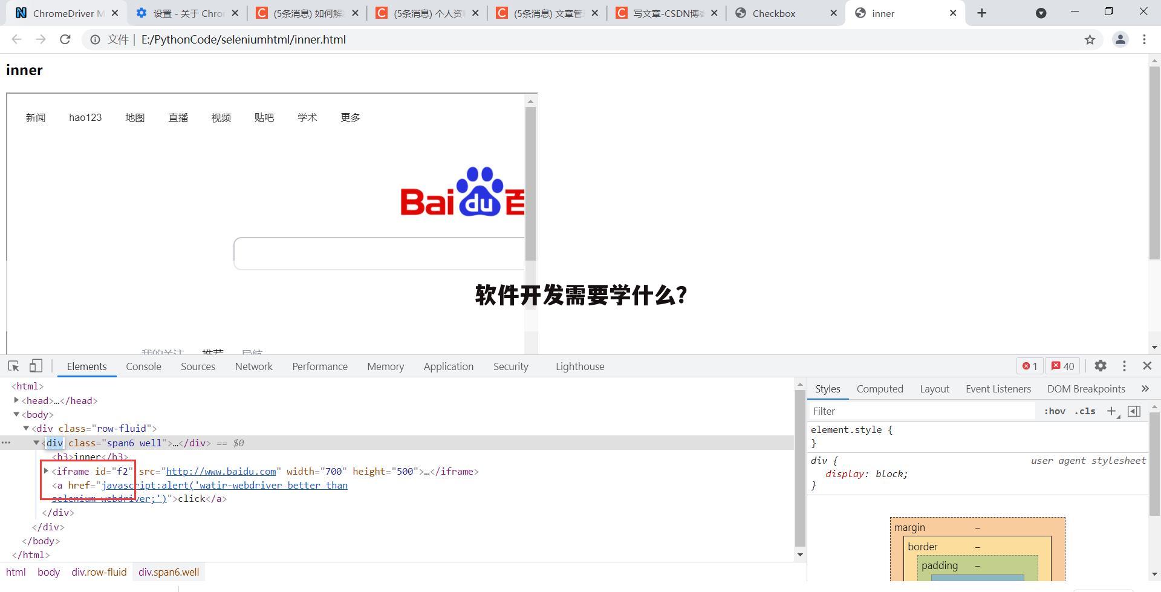This screenshot has height=592, width=1161.
Task: Close the inner tab
Action: coord(953,13)
